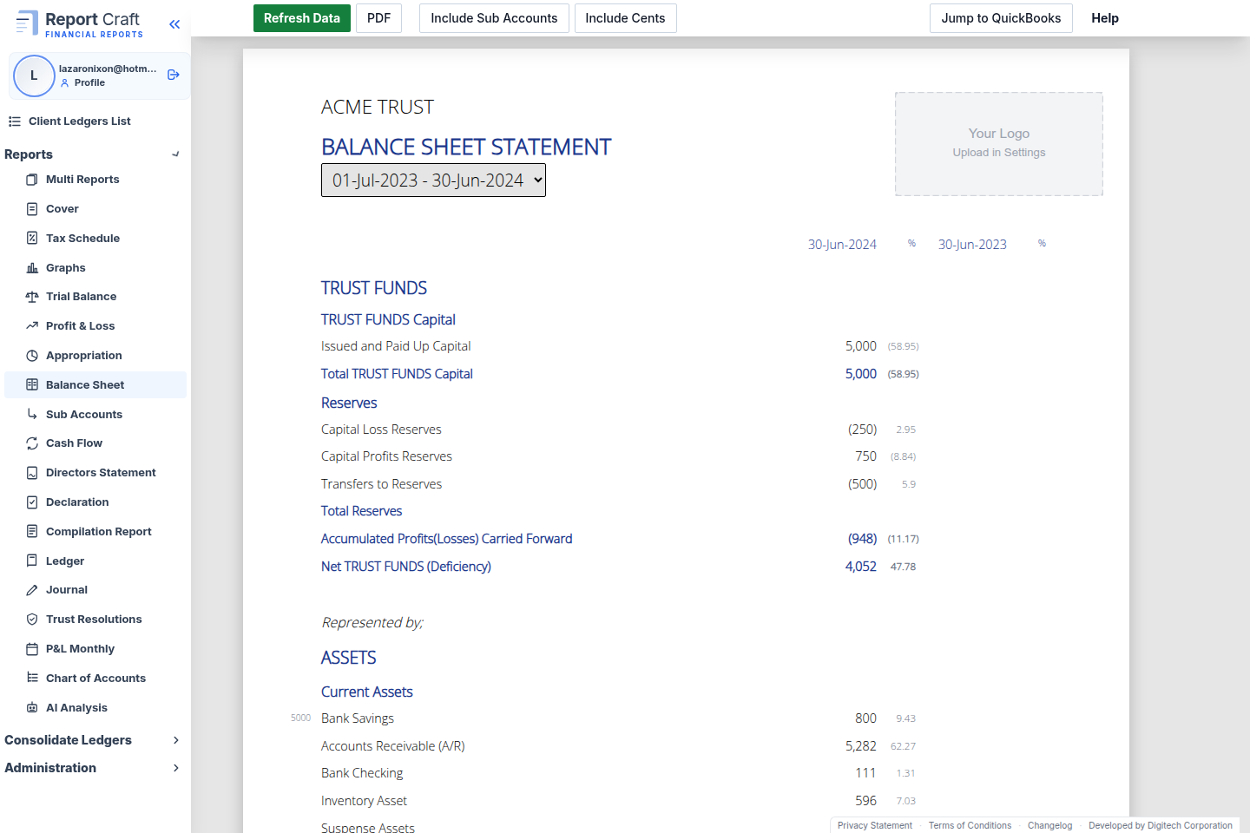Click the Graphs bar chart icon
The width and height of the screenshot is (1250, 833).
(32, 268)
